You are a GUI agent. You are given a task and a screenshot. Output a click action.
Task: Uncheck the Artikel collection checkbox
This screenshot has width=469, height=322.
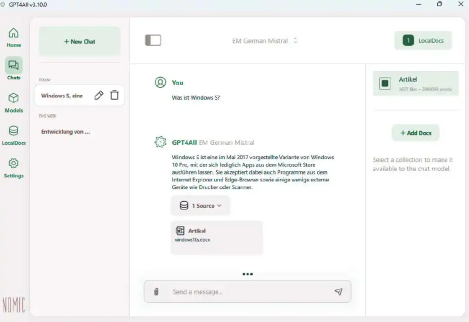tap(385, 83)
